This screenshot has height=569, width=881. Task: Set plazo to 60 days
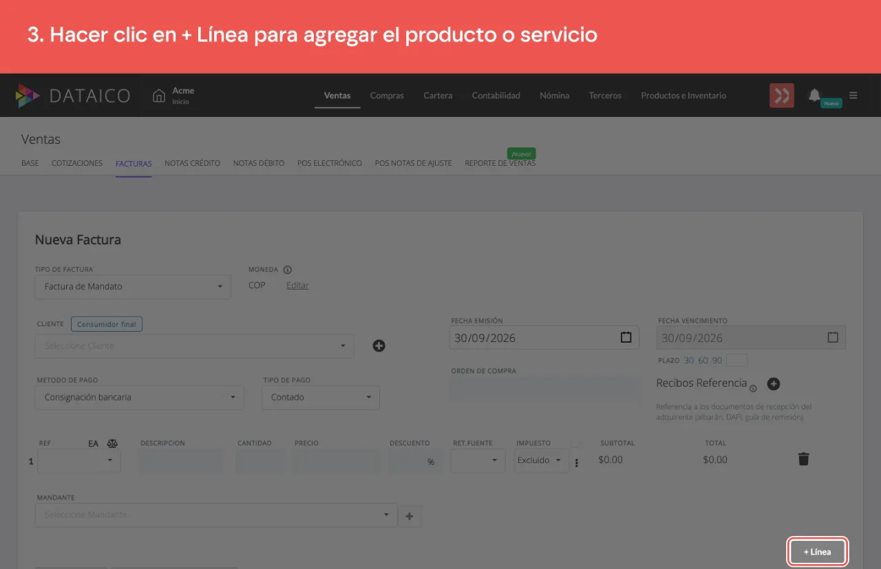[703, 361]
